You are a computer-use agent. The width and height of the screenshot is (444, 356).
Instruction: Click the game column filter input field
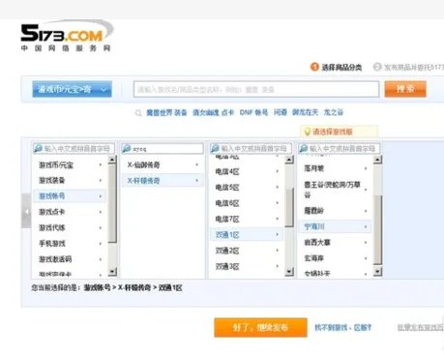(163, 149)
